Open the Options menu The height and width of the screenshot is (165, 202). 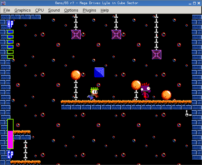[71, 10]
